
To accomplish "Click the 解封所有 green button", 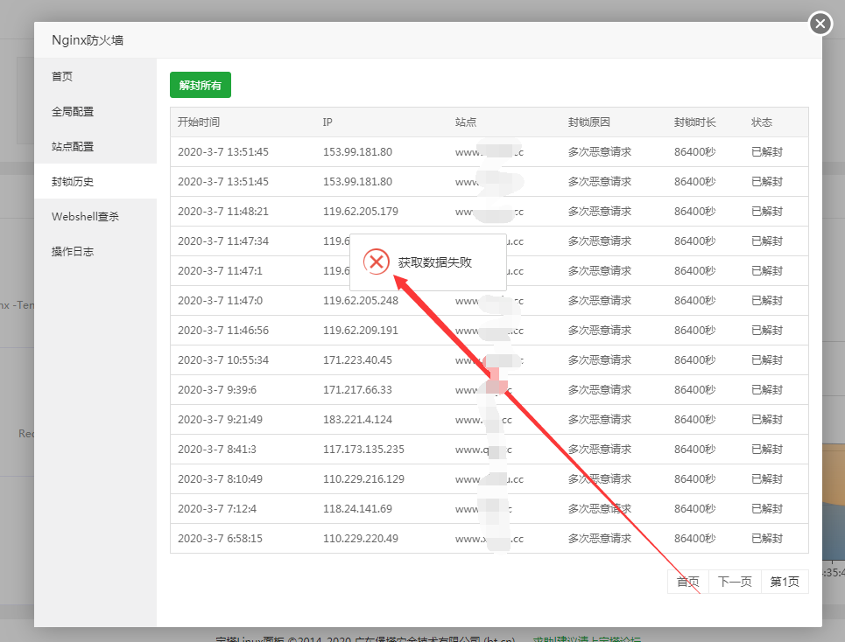I will (x=200, y=85).
